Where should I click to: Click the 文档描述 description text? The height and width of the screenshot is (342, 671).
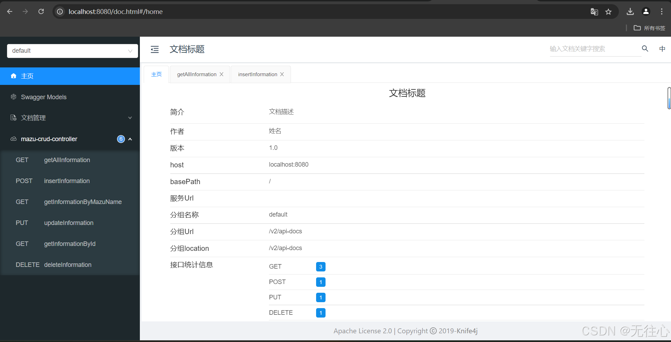(281, 112)
